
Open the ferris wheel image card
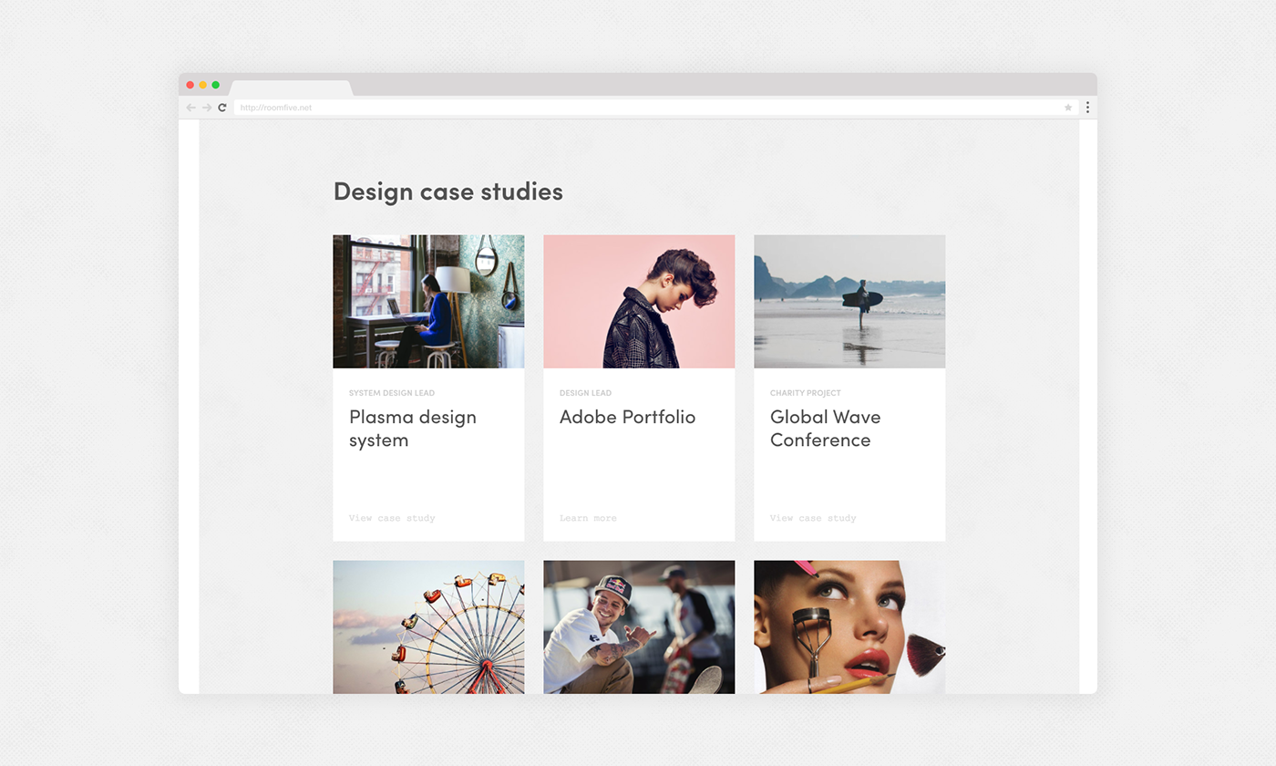(428, 627)
